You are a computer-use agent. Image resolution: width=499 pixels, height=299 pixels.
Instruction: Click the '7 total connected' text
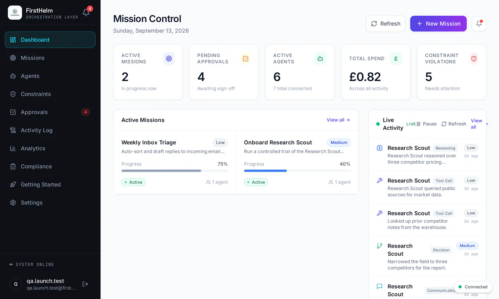292,89
